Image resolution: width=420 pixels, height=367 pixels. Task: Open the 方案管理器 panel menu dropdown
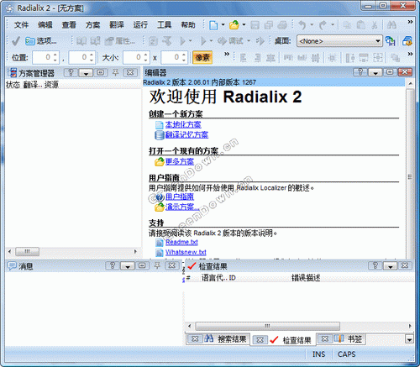coord(86,73)
